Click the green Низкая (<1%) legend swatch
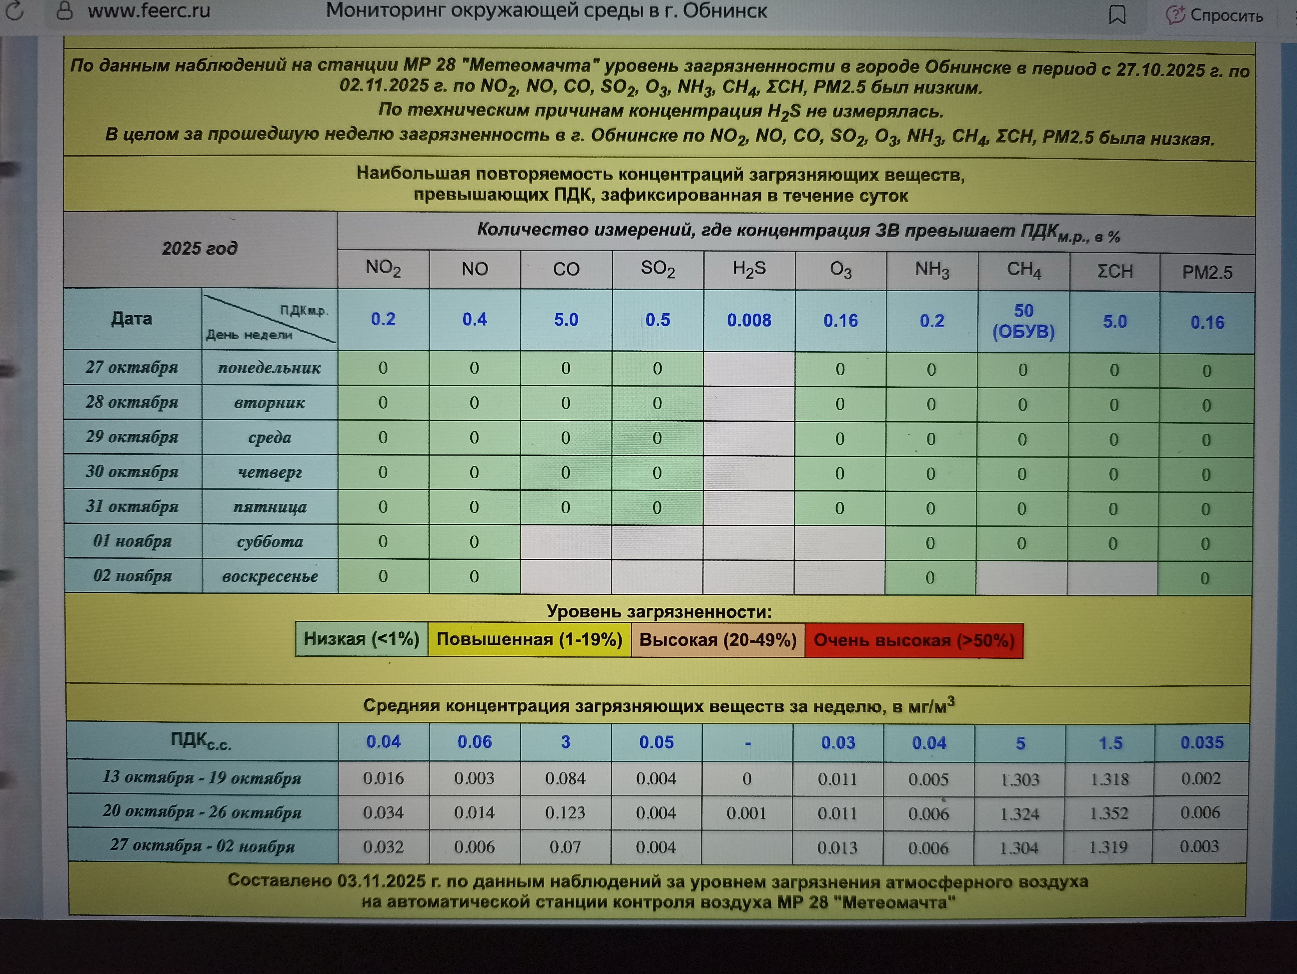 tap(361, 638)
